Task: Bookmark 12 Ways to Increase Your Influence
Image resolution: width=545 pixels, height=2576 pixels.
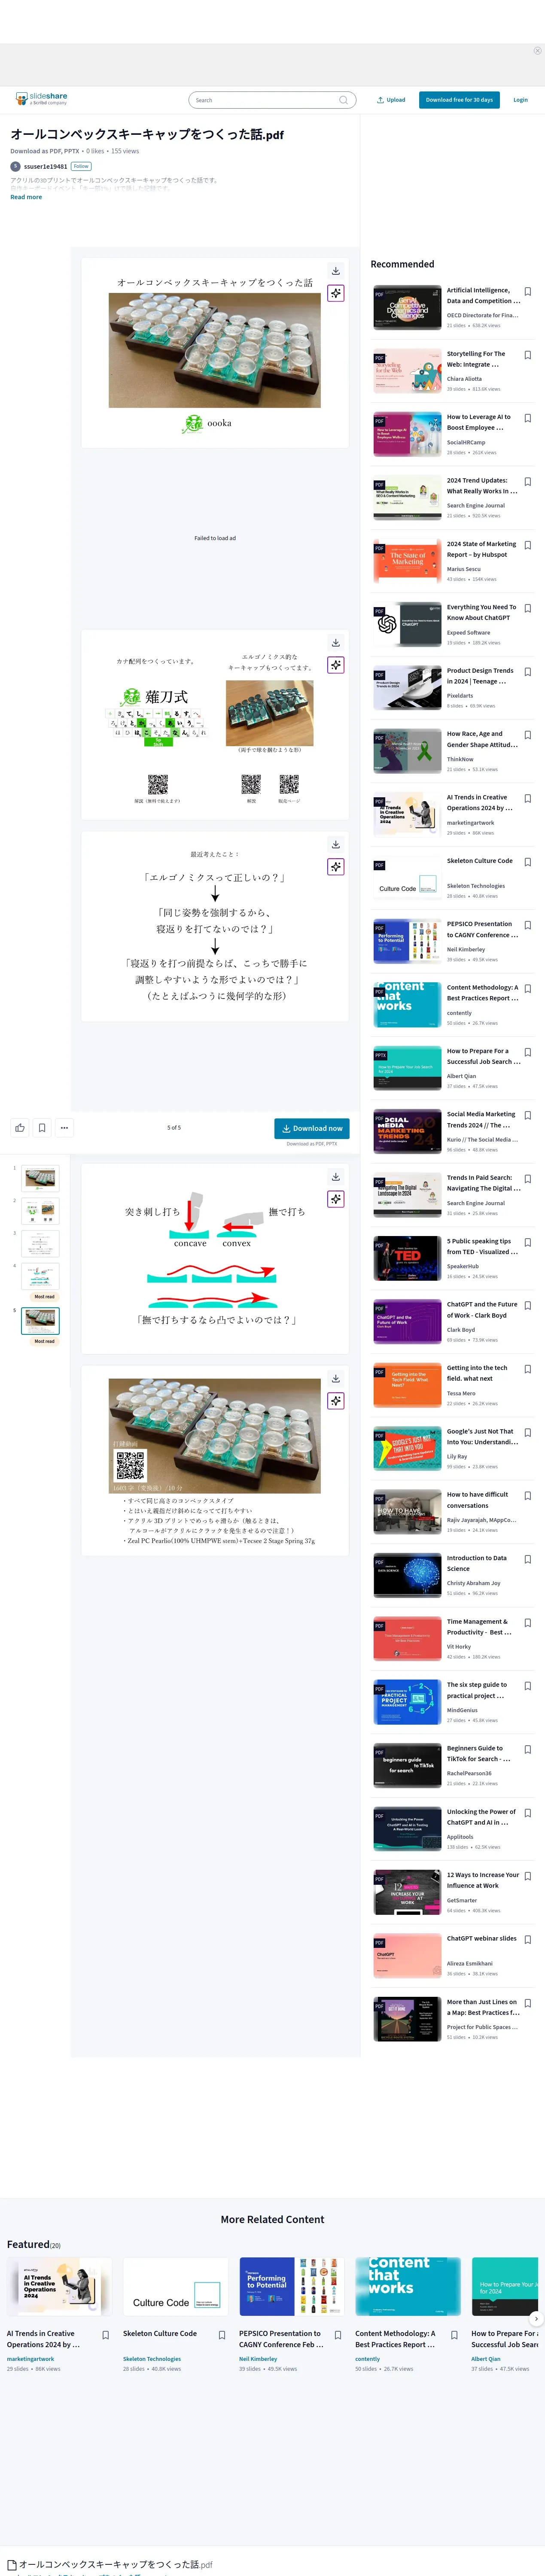Action: point(528,1877)
